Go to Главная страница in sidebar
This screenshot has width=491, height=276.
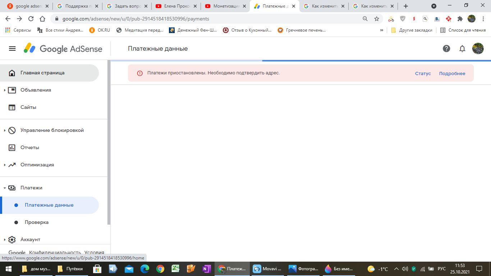tap(49, 73)
